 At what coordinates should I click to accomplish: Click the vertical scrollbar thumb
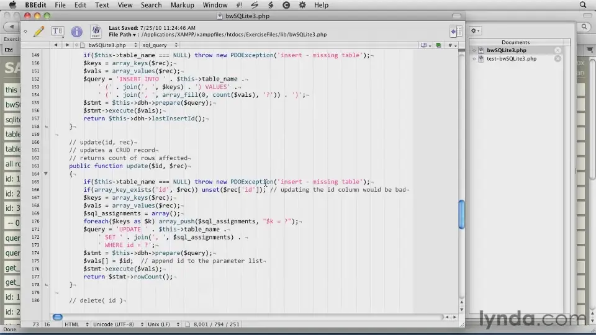[x=461, y=215]
